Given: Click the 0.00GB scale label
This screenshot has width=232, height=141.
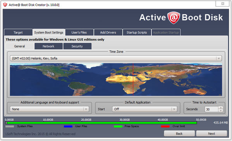Looking at the screenshot, I should pyautogui.click(x=9, y=120).
